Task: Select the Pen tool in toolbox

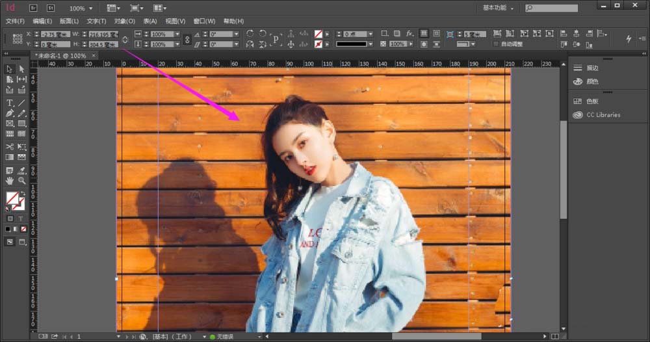Action: tap(10, 113)
